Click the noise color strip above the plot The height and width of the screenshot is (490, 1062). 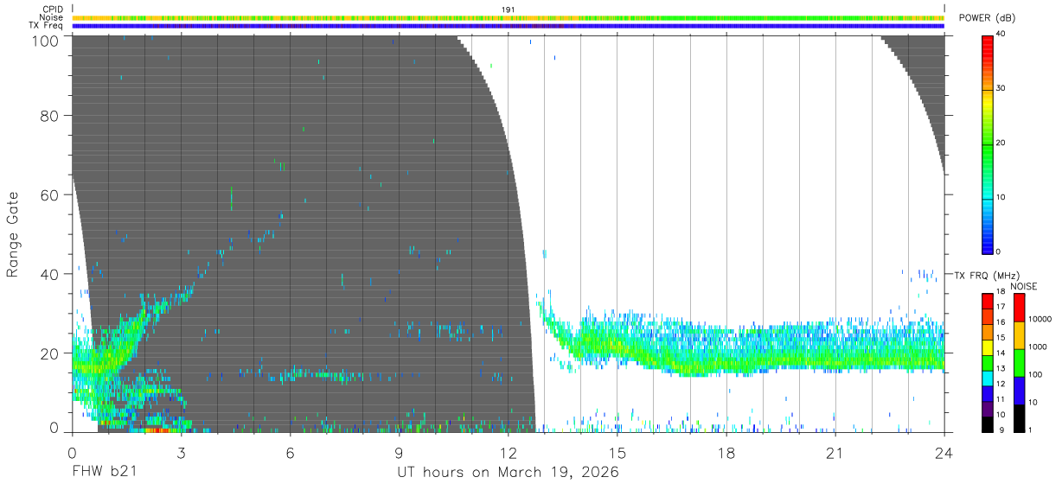point(509,17)
